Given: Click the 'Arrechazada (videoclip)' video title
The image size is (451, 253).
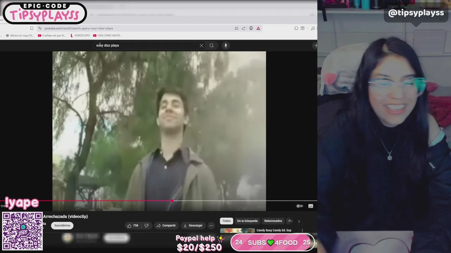Looking at the screenshot, I should (x=66, y=216).
